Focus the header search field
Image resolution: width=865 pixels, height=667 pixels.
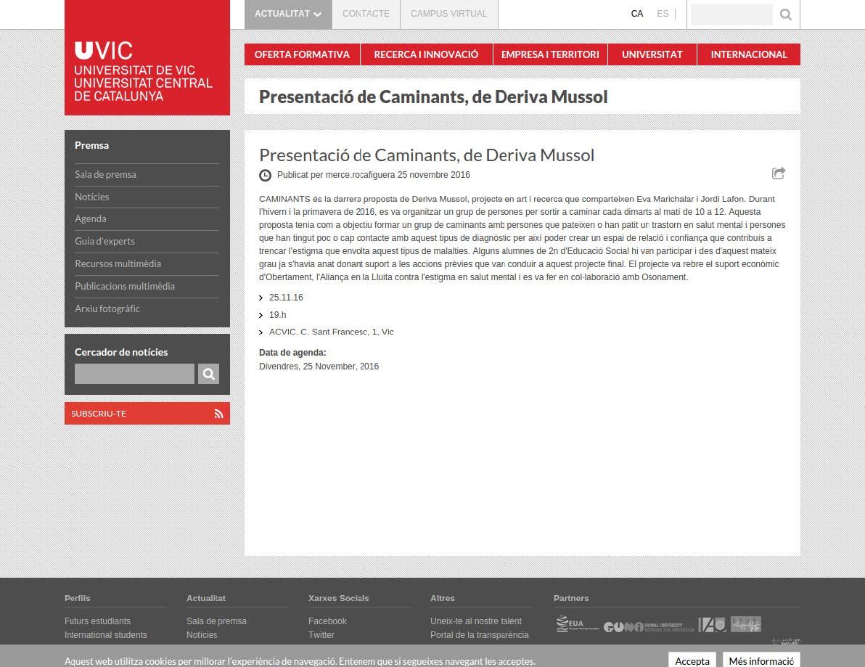click(x=731, y=15)
